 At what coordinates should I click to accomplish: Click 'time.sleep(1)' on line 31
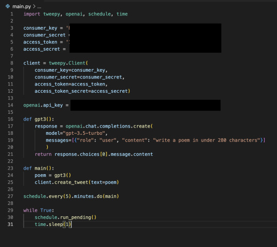53,224
